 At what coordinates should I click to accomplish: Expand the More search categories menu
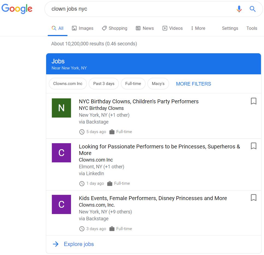pyautogui.click(x=198, y=28)
